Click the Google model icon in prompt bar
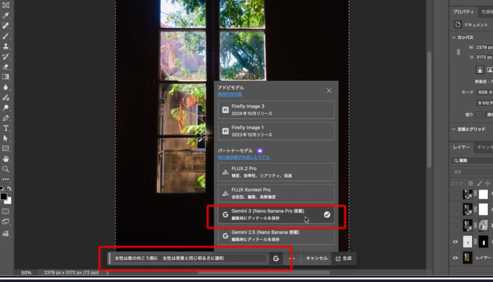The image size is (493, 282). [276, 258]
